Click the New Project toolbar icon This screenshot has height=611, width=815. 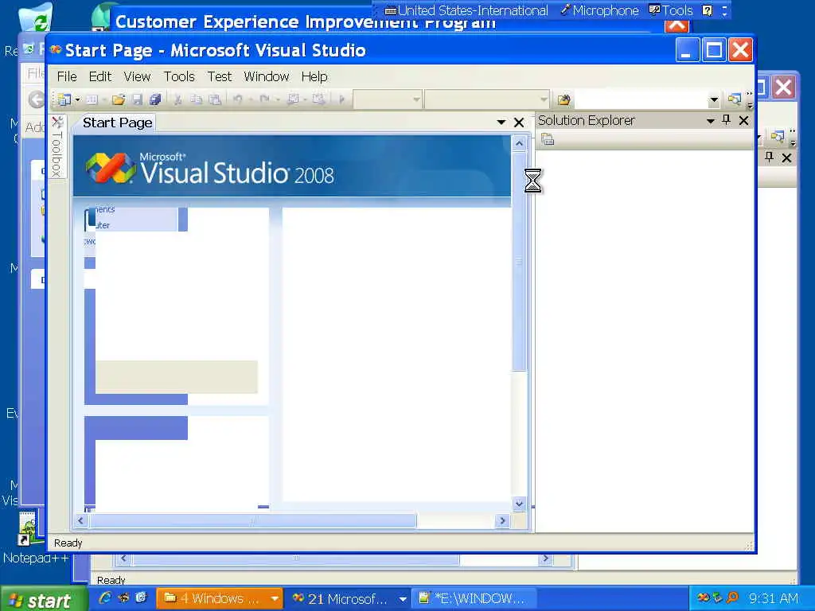tap(64, 99)
